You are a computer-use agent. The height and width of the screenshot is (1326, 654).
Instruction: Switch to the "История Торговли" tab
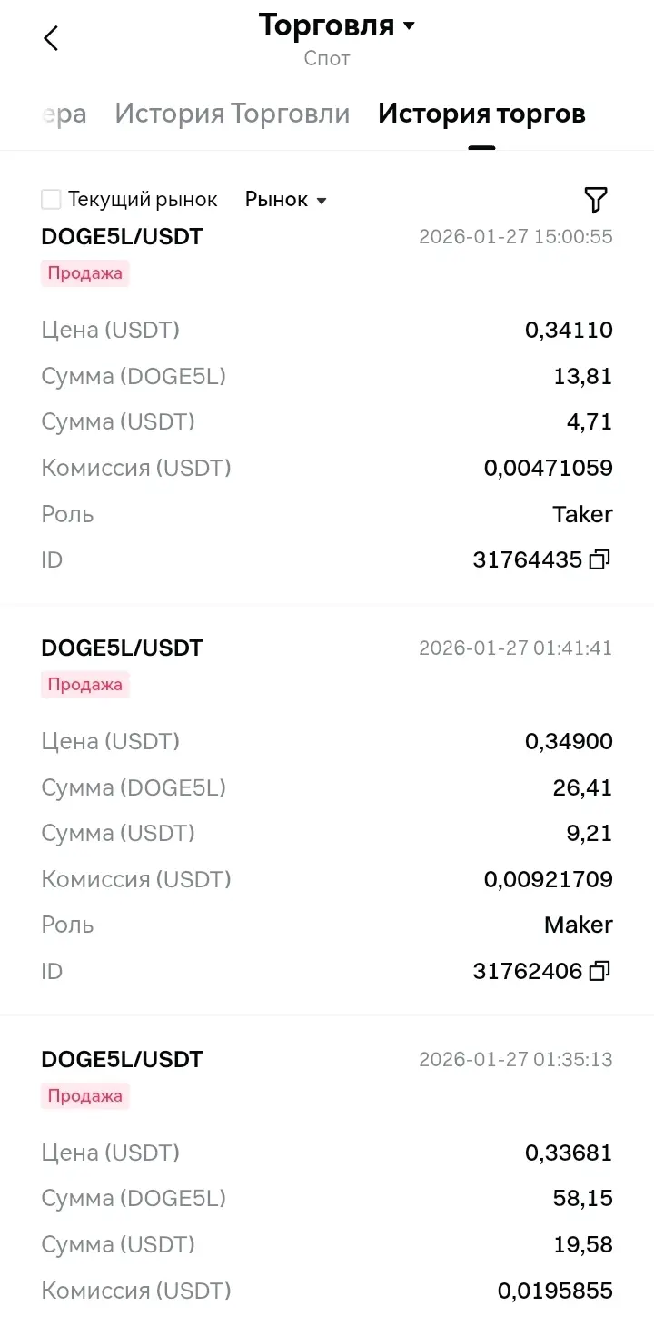click(233, 114)
